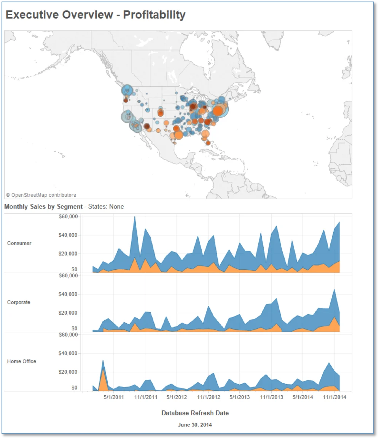379x439 pixels.
Task: Click the Home Office segment label
Action: (22, 361)
